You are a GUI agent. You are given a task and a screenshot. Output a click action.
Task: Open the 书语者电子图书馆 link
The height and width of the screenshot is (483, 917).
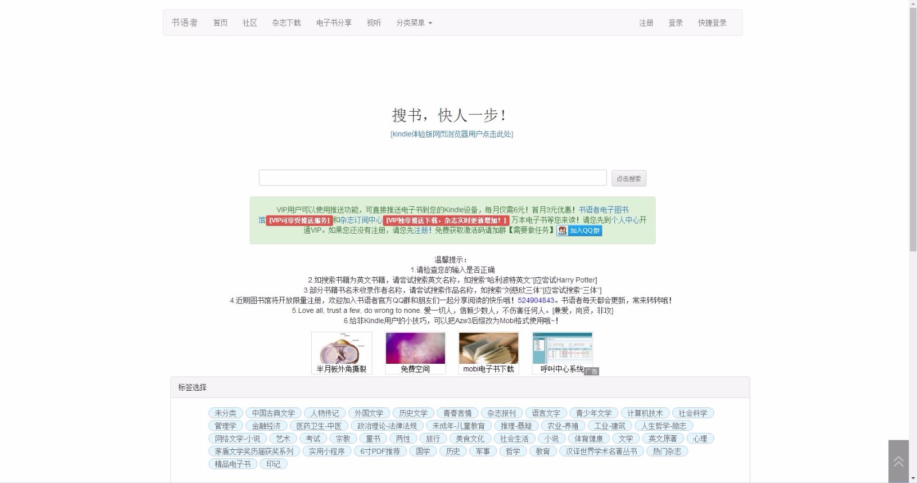pos(604,210)
